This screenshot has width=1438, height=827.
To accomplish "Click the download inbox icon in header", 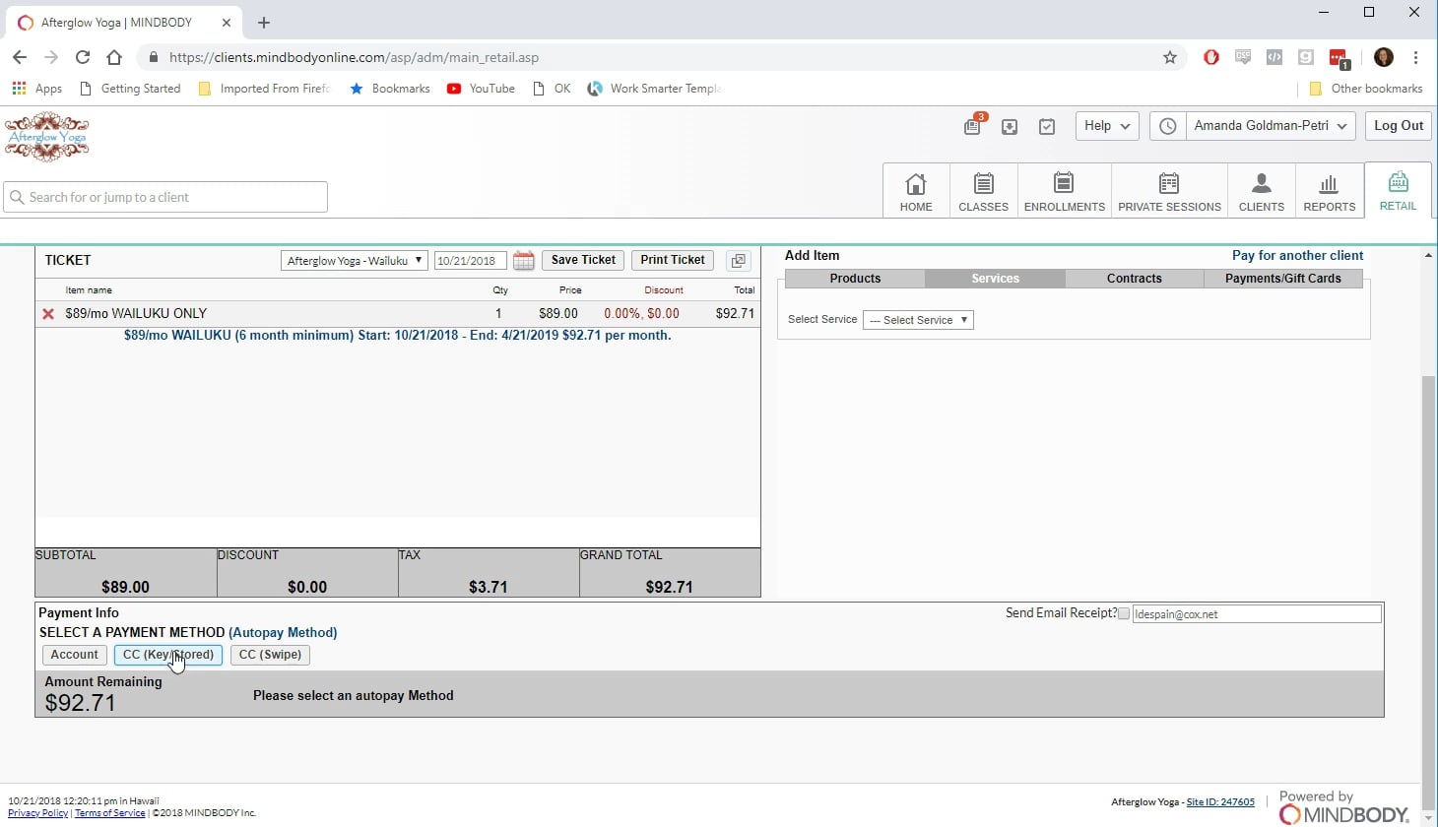I will click(1010, 127).
